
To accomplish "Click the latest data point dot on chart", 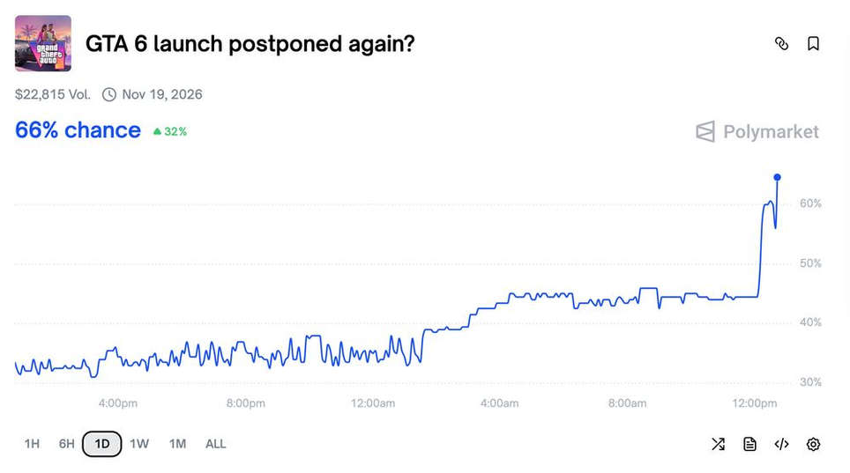I will (x=777, y=177).
